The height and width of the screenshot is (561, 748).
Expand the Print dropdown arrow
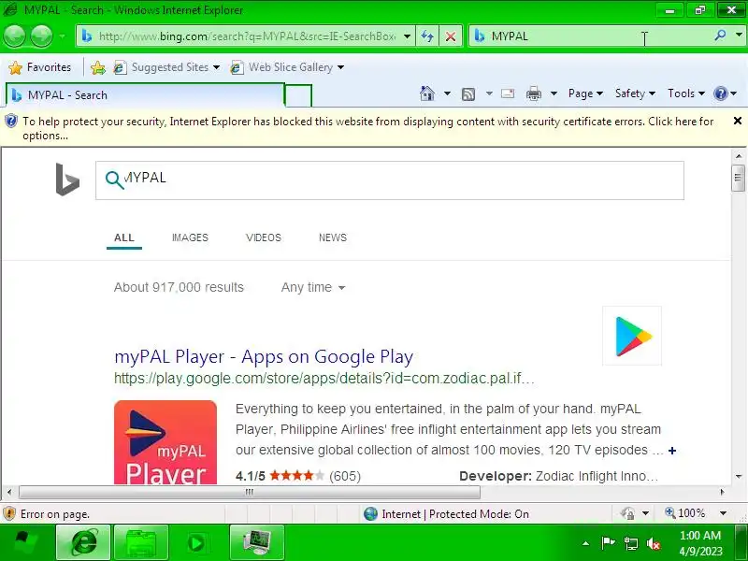tap(554, 93)
